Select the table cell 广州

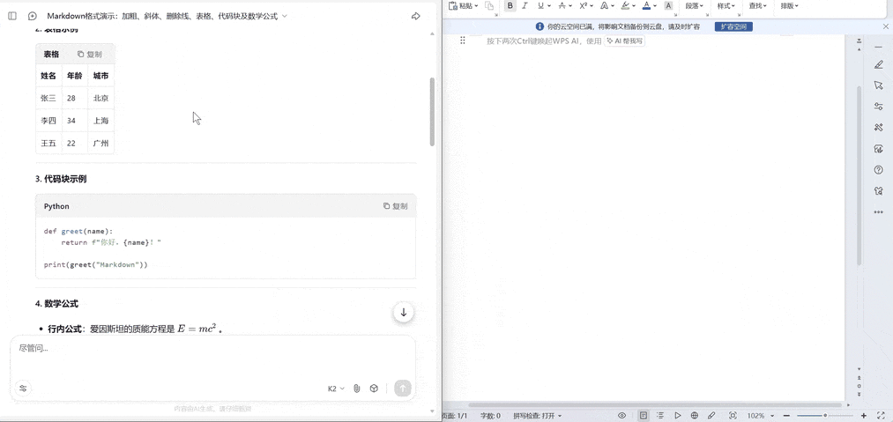pyautogui.click(x=100, y=143)
